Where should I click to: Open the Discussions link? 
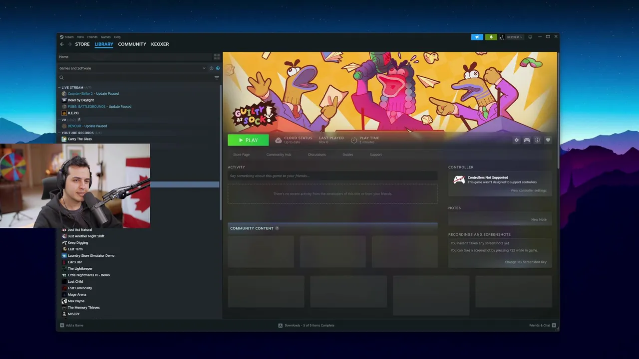[x=317, y=155]
